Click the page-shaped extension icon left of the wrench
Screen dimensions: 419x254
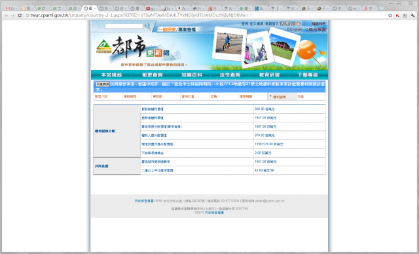(405, 16)
